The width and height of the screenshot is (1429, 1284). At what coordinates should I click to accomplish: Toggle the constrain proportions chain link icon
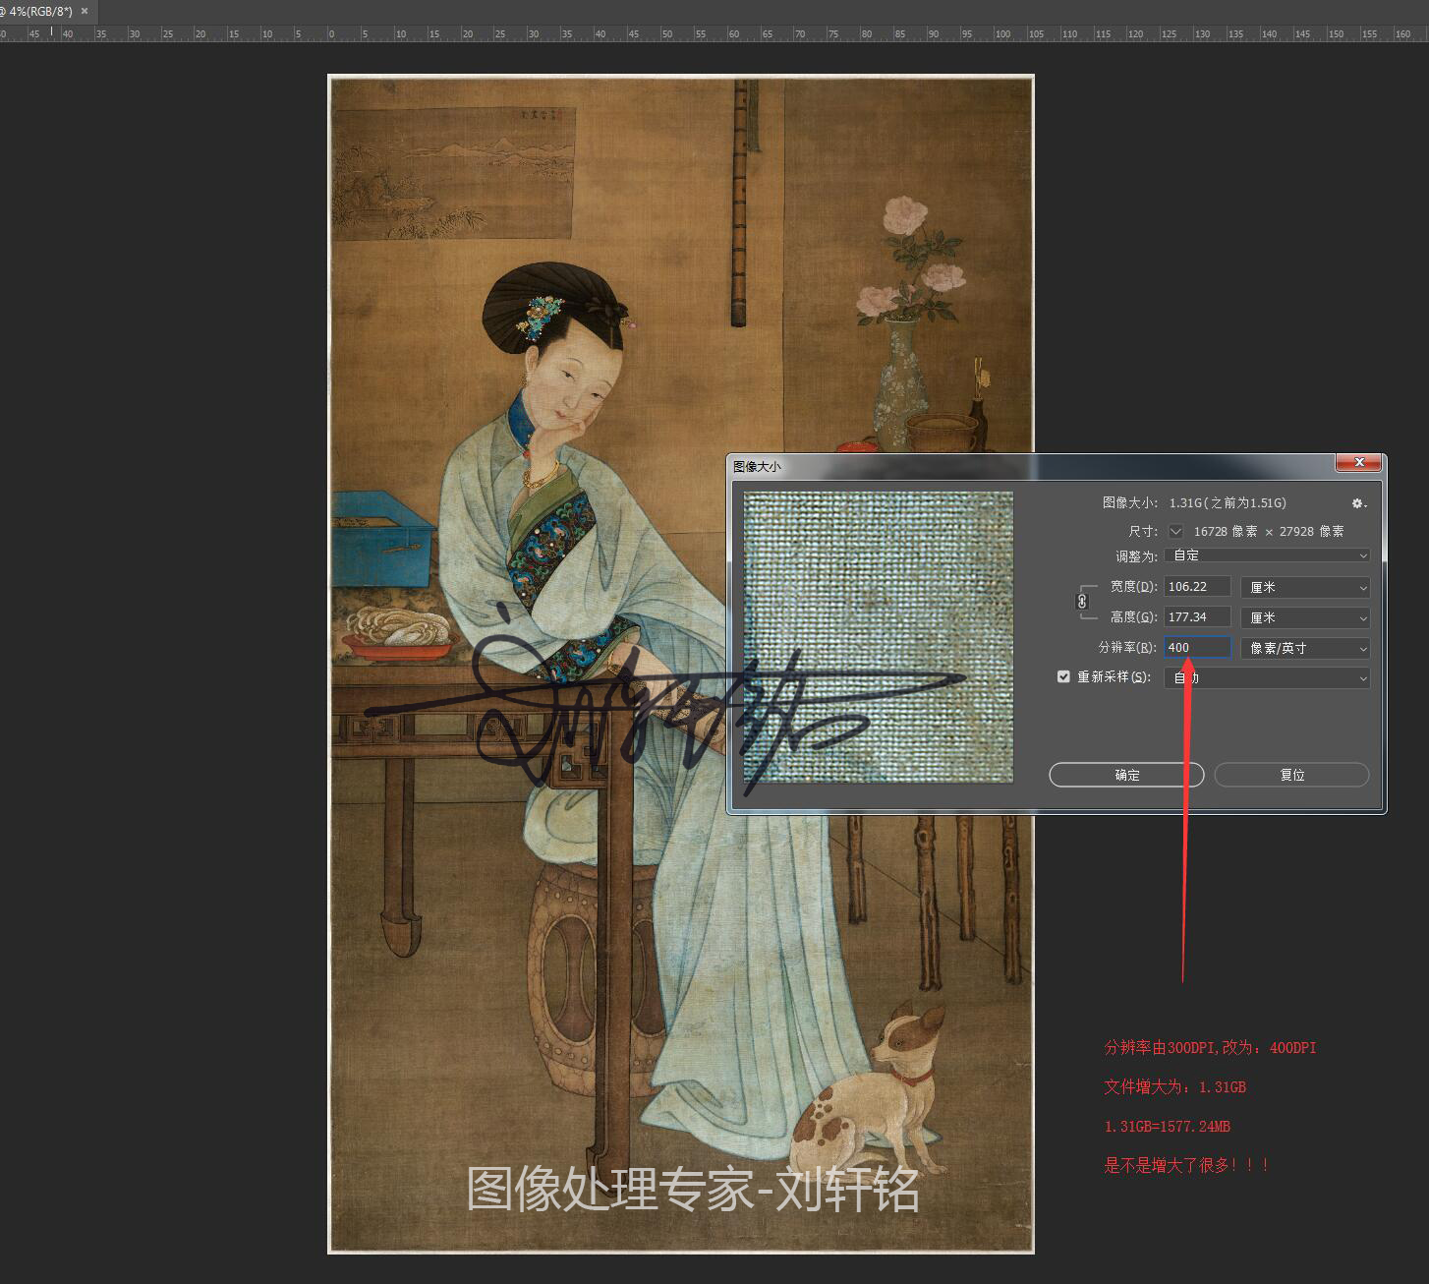(1082, 601)
